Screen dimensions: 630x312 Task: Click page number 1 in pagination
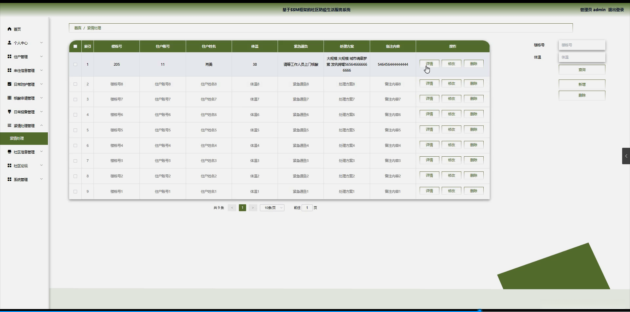(x=242, y=208)
